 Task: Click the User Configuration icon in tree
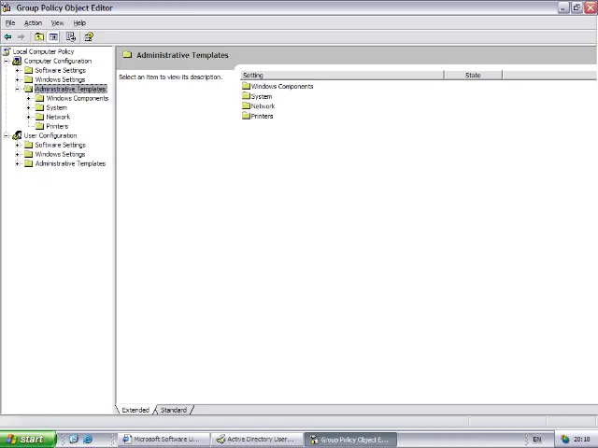click(x=17, y=135)
